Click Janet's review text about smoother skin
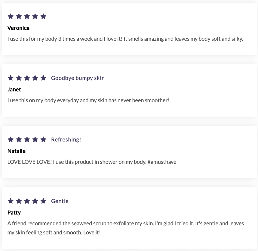The height and width of the screenshot is (251, 258). coord(88,100)
